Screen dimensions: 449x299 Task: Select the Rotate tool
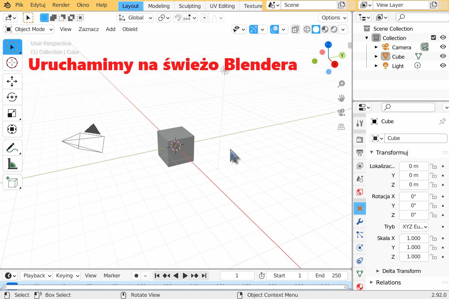click(x=12, y=97)
